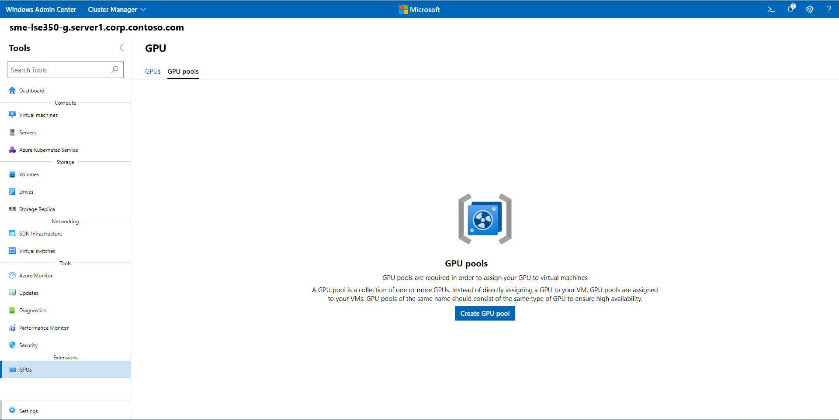Open Storage Replica

(37, 209)
